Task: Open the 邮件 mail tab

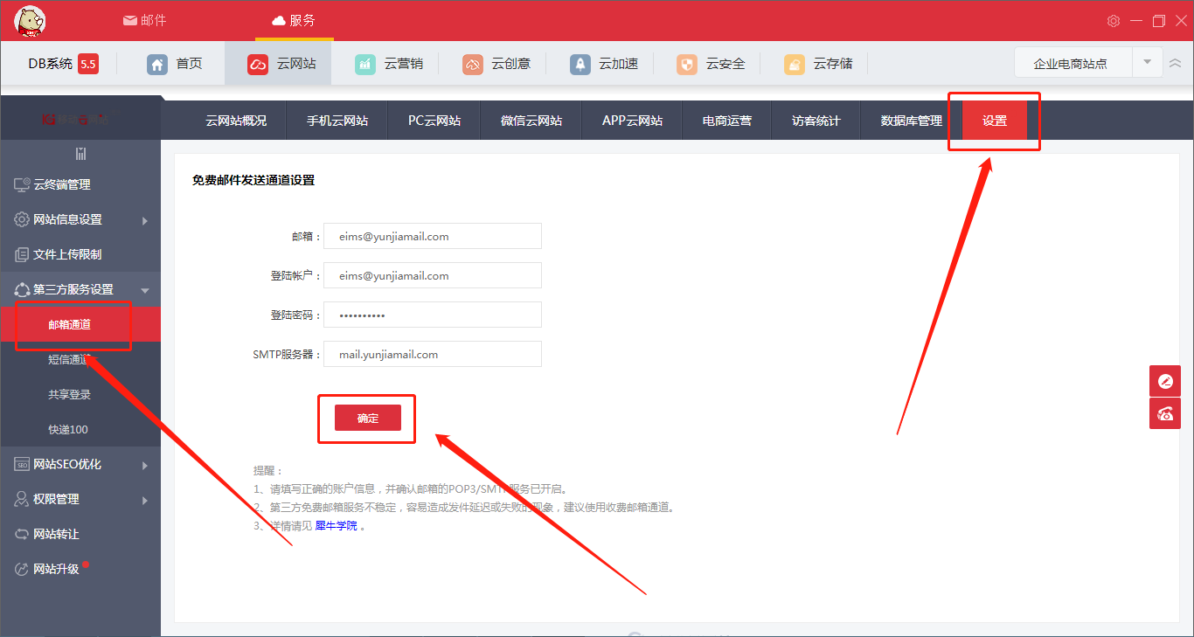Action: (144, 20)
